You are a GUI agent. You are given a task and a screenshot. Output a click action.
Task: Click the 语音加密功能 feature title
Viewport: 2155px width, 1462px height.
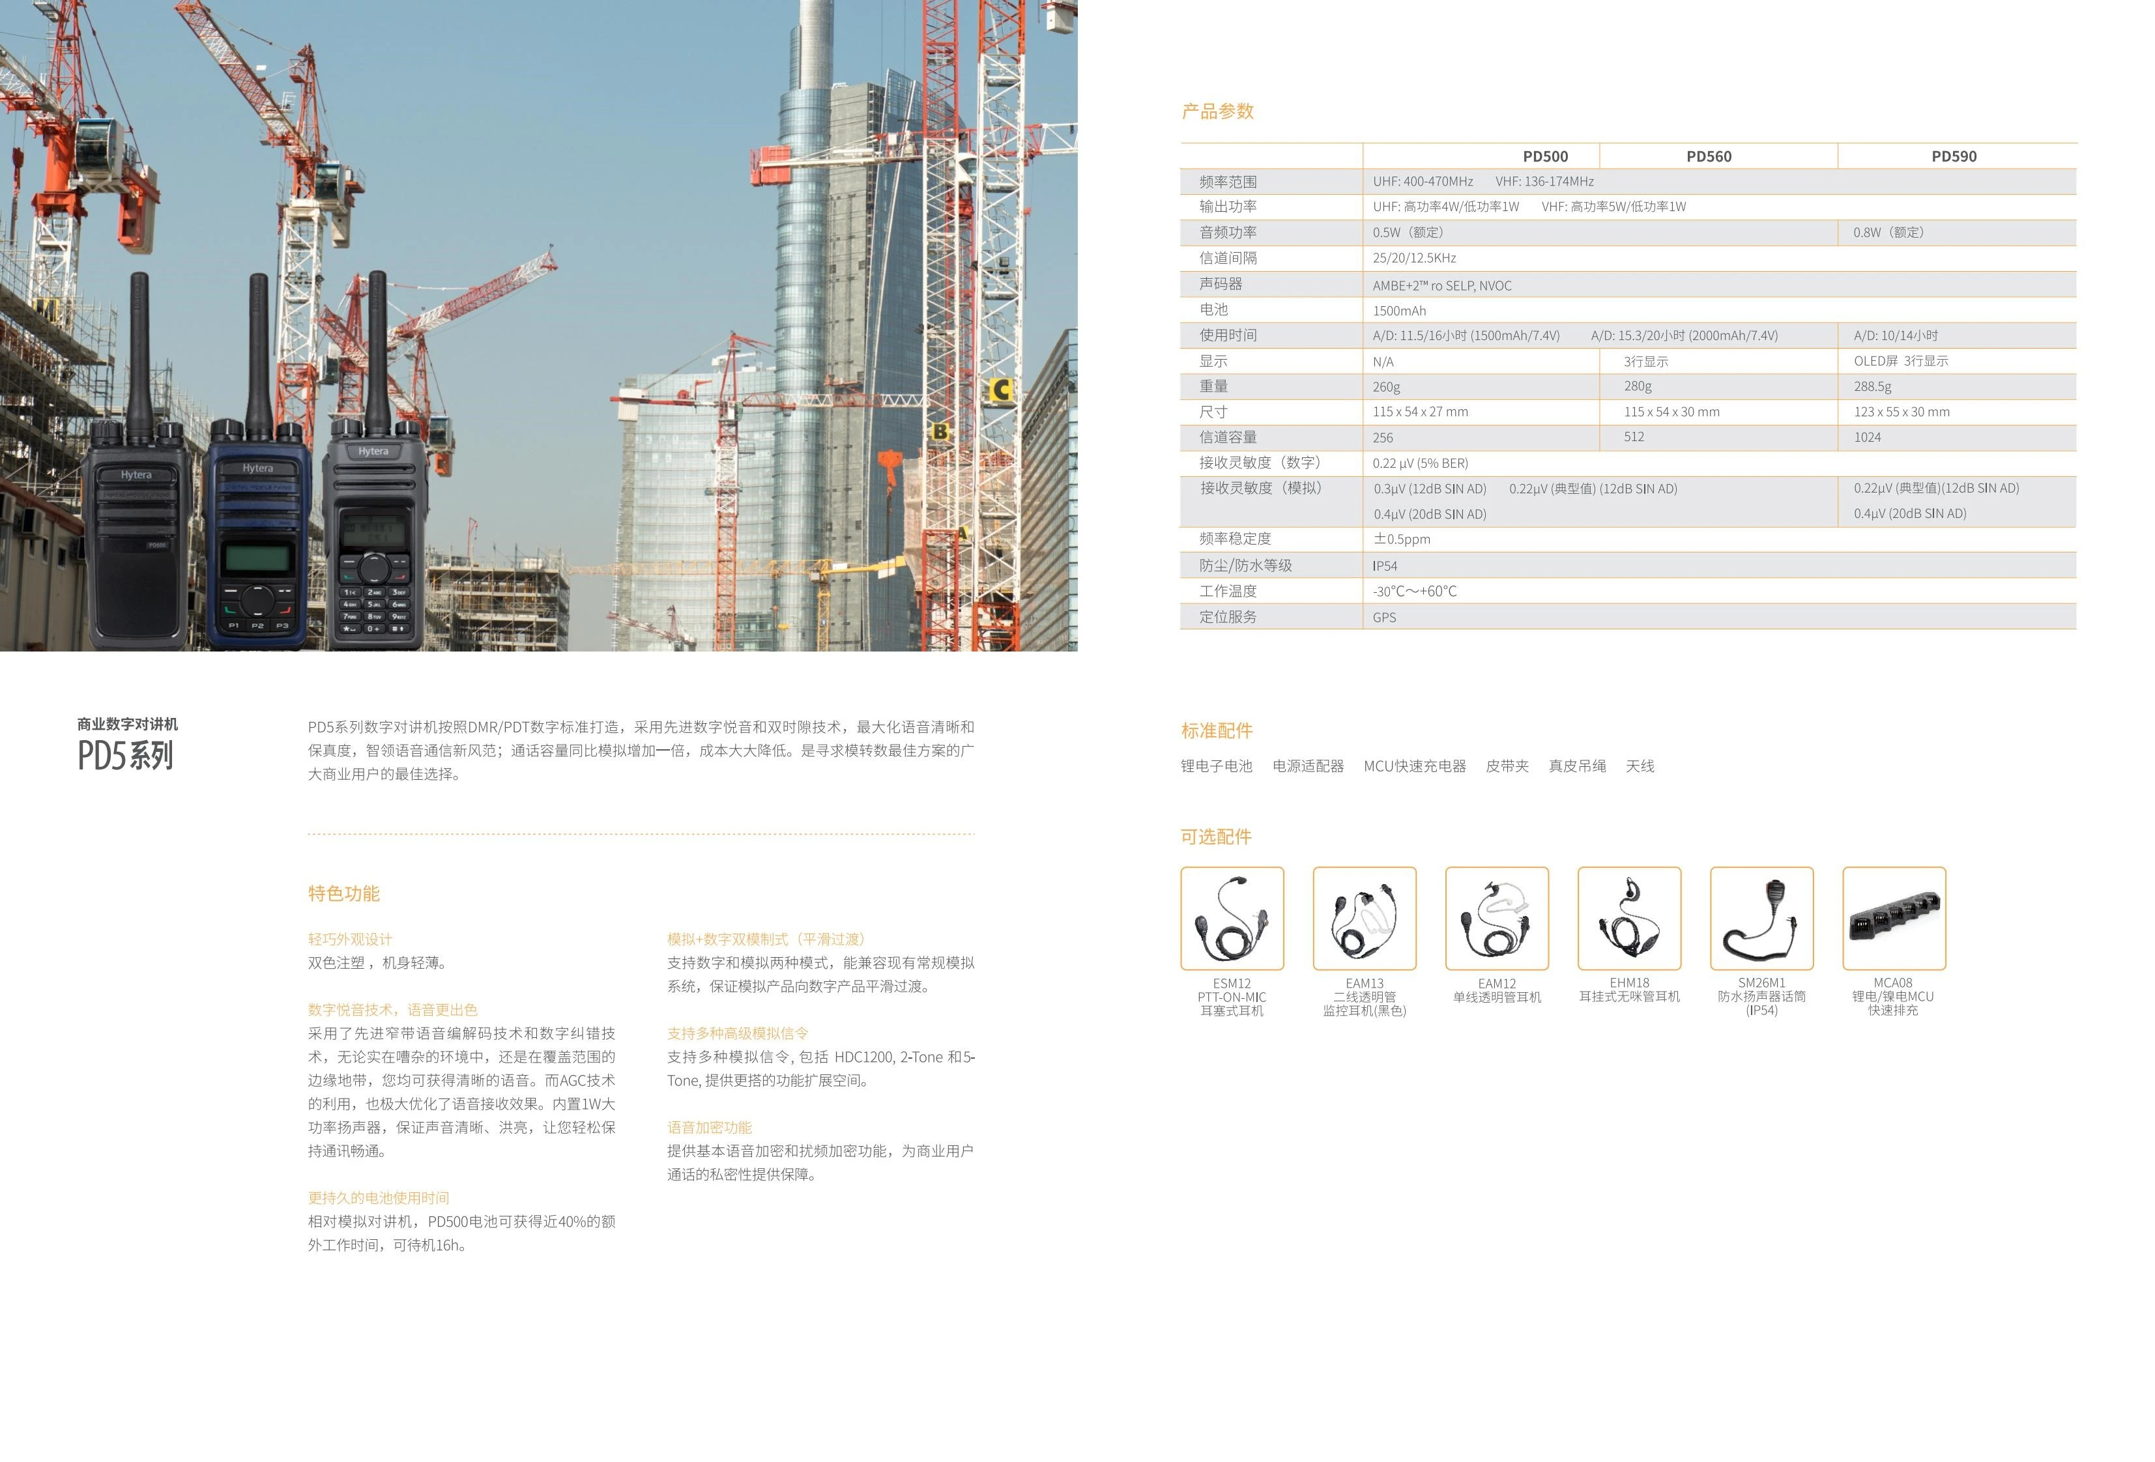tap(710, 1127)
